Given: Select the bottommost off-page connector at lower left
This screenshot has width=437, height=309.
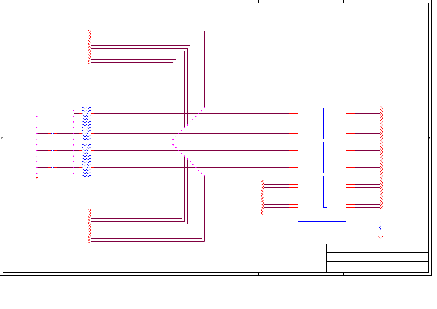Looking at the screenshot, I should pos(89,241).
